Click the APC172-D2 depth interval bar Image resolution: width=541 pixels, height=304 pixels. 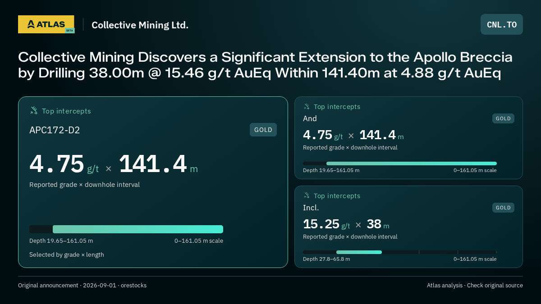coord(126,229)
